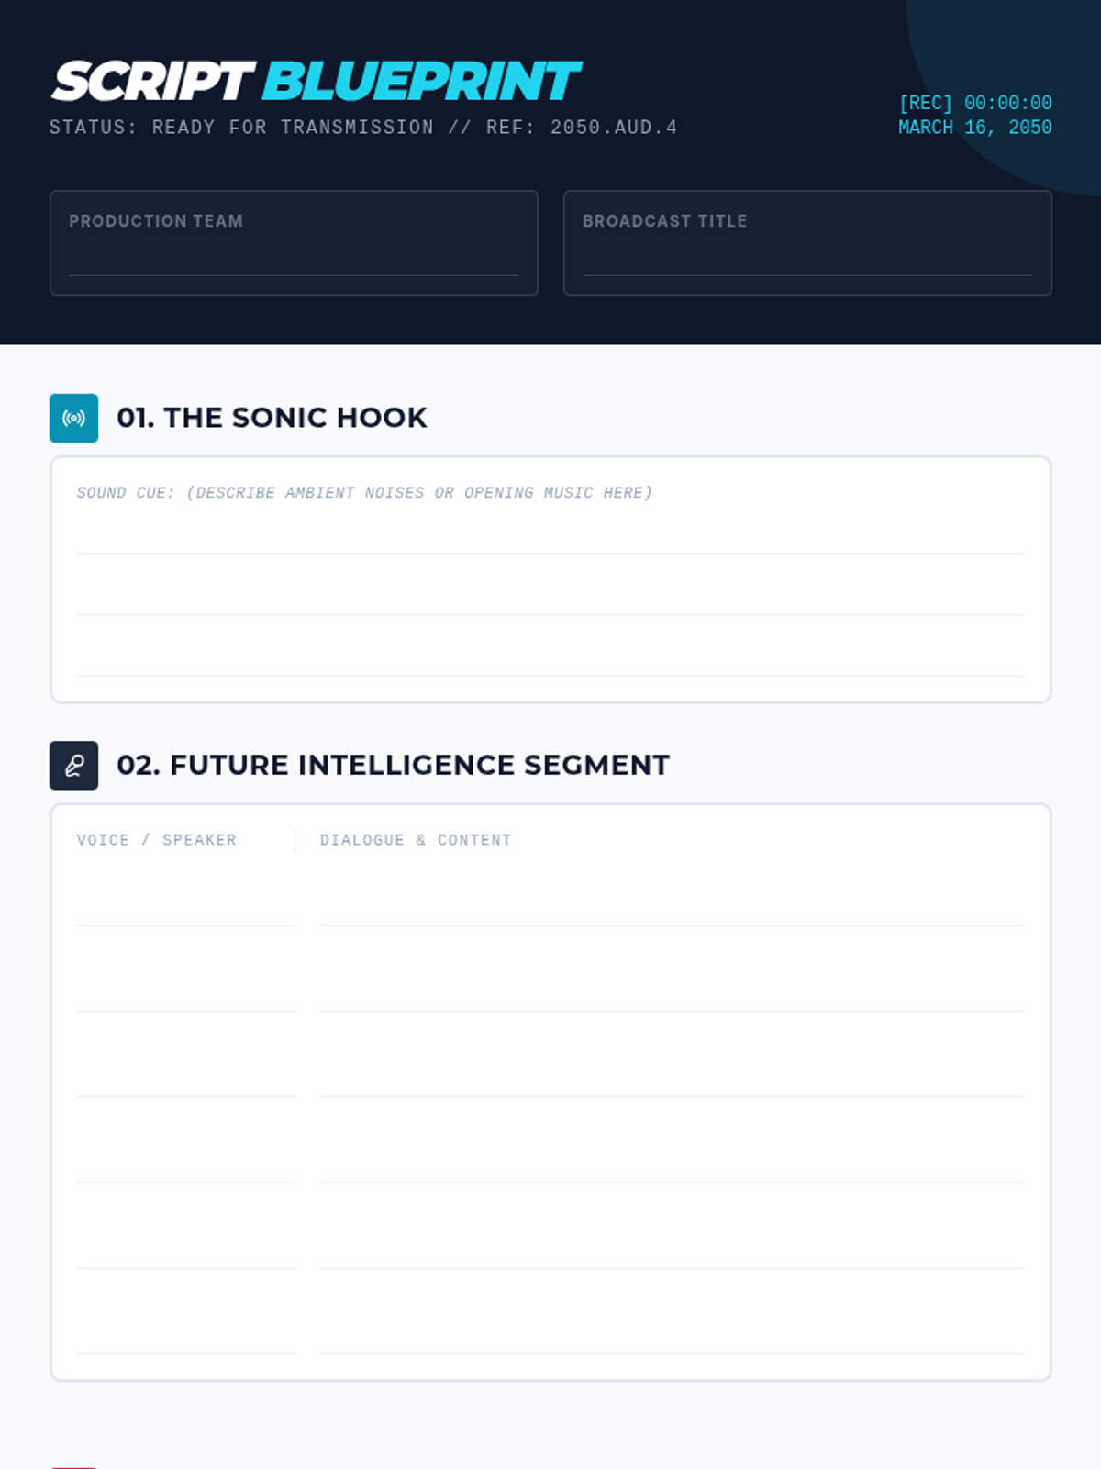
Task: Click the Dialogue & Content column header
Action: (x=416, y=840)
